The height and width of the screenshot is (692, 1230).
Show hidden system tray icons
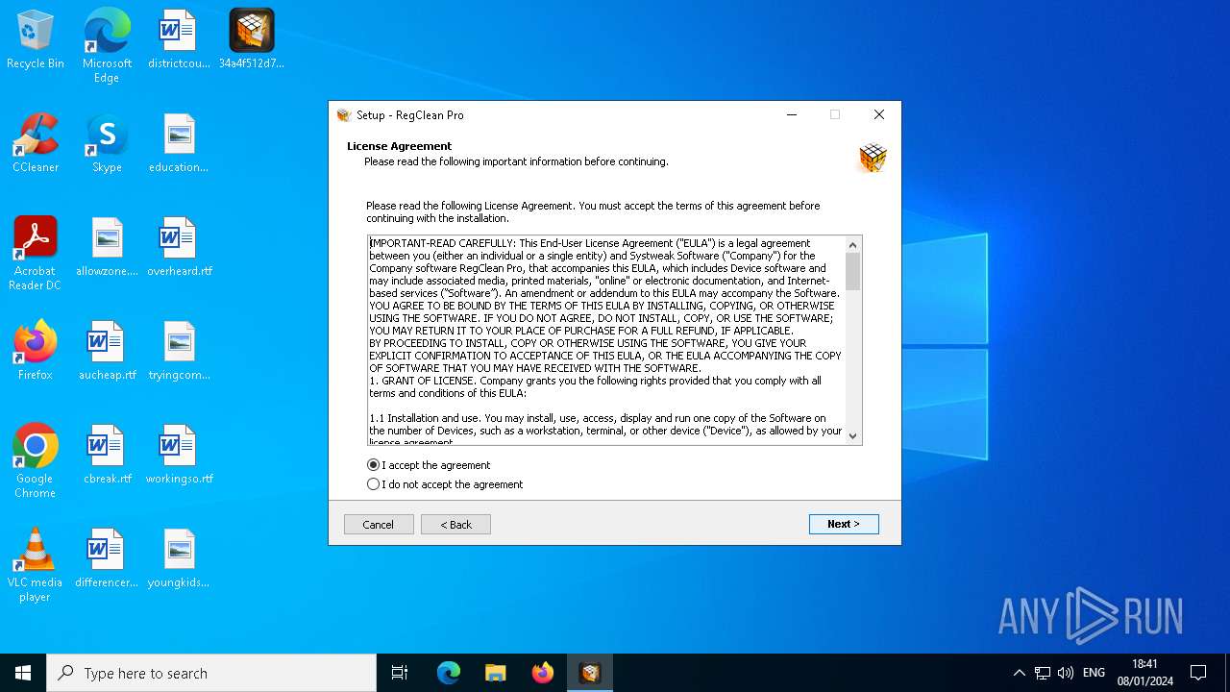(1019, 673)
